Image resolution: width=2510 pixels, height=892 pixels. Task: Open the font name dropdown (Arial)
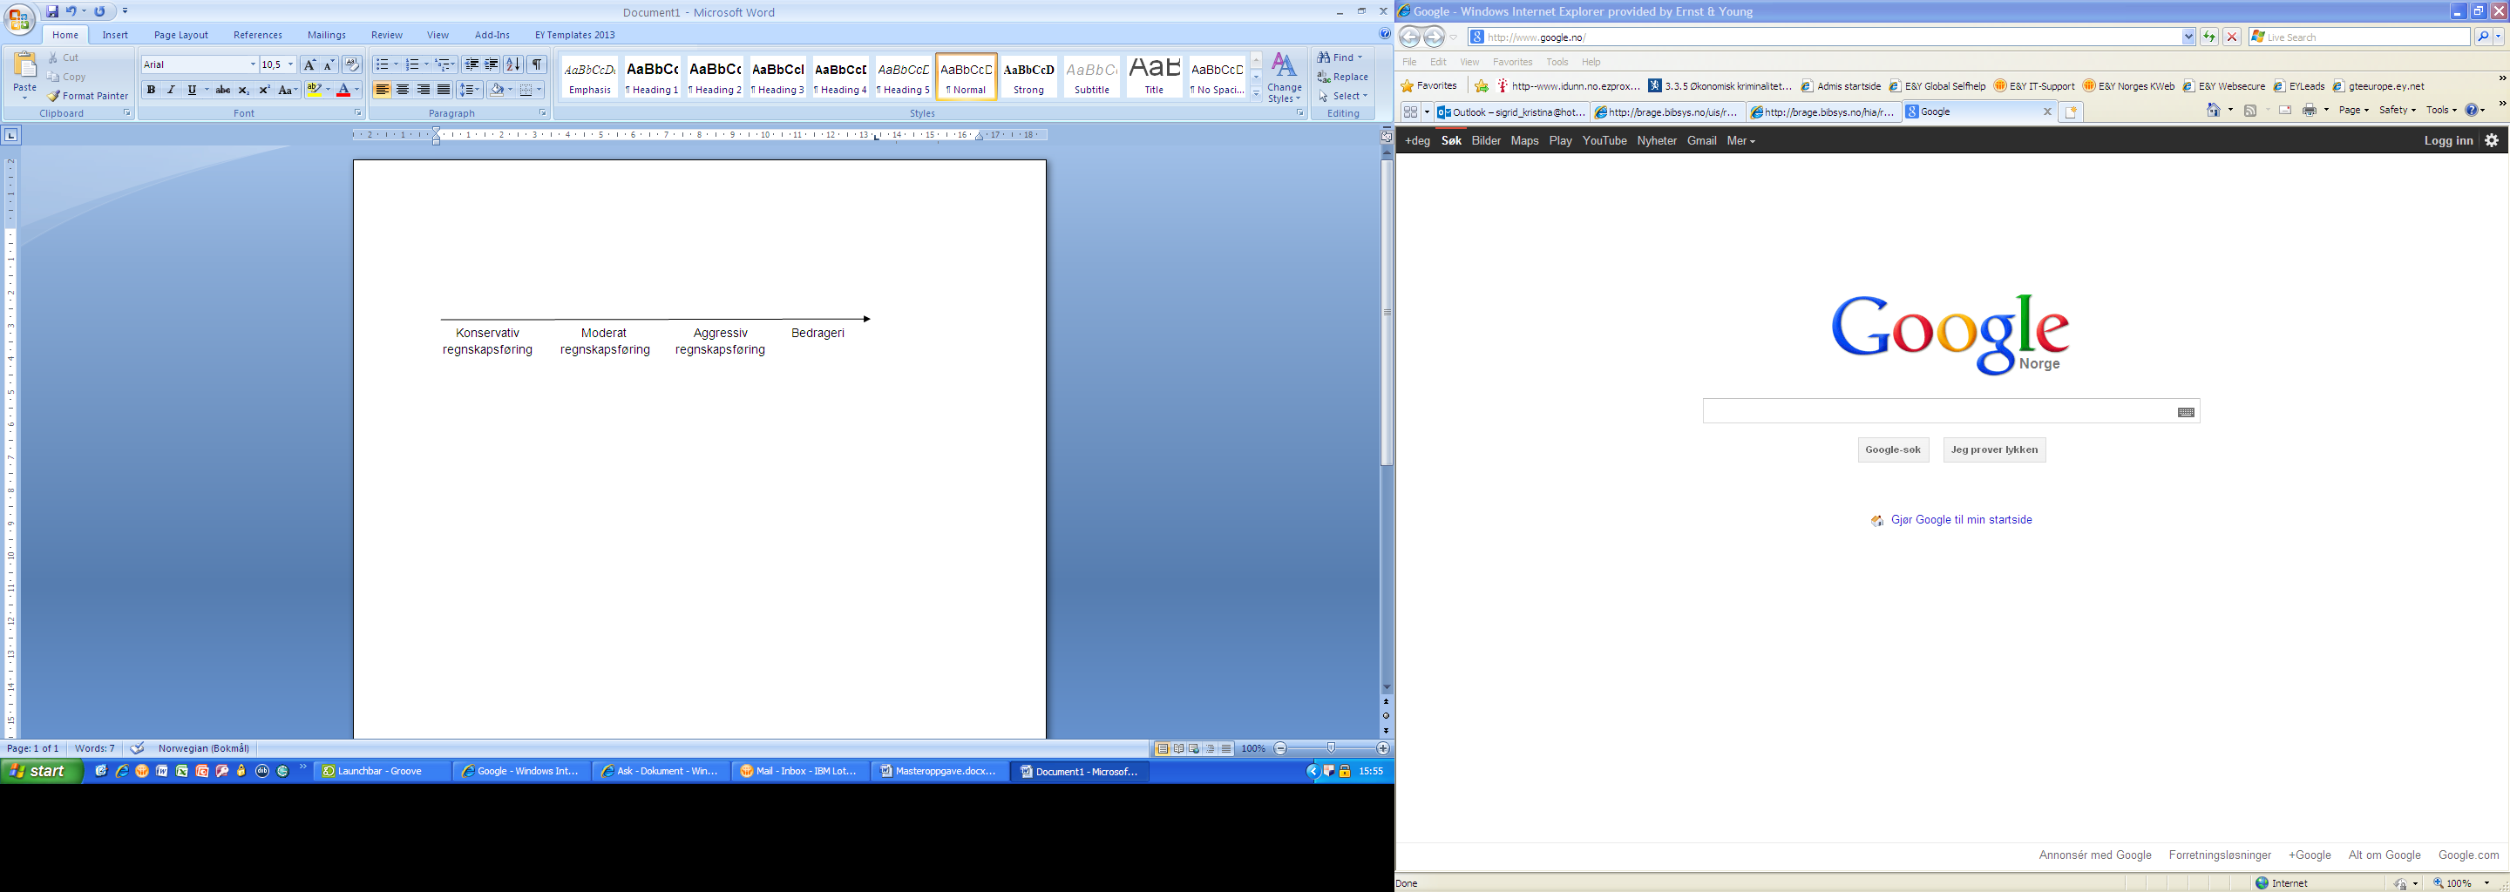point(253,64)
